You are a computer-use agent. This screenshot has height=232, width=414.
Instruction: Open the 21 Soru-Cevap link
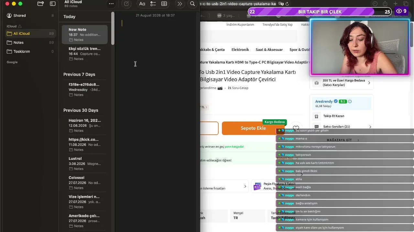[x=238, y=88]
